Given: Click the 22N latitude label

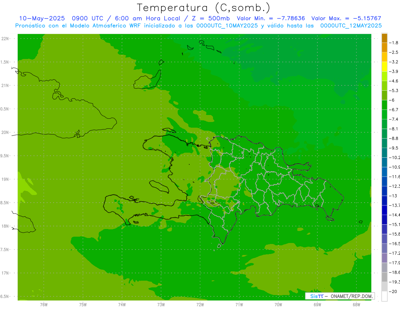Looking at the screenshot, I should click(x=5, y=38).
